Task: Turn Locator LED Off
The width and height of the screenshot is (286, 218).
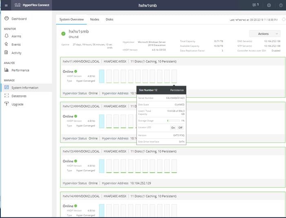Action: click(180, 128)
